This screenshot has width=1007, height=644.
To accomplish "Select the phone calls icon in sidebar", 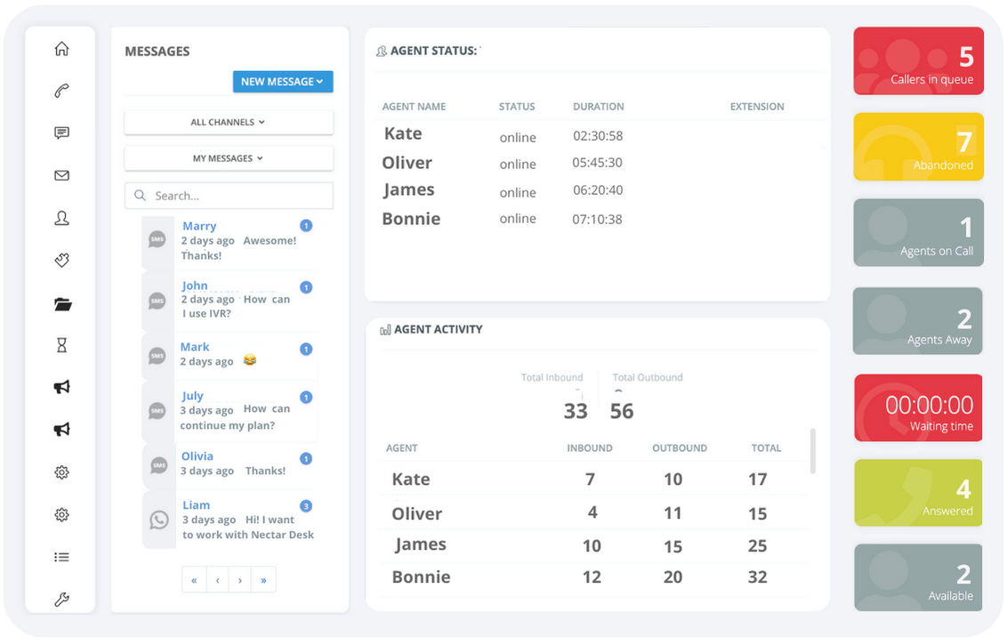I will pos(61,90).
